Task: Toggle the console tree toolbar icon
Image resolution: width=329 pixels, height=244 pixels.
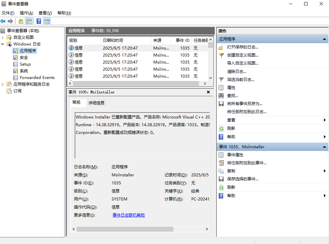Action: tap(29, 21)
